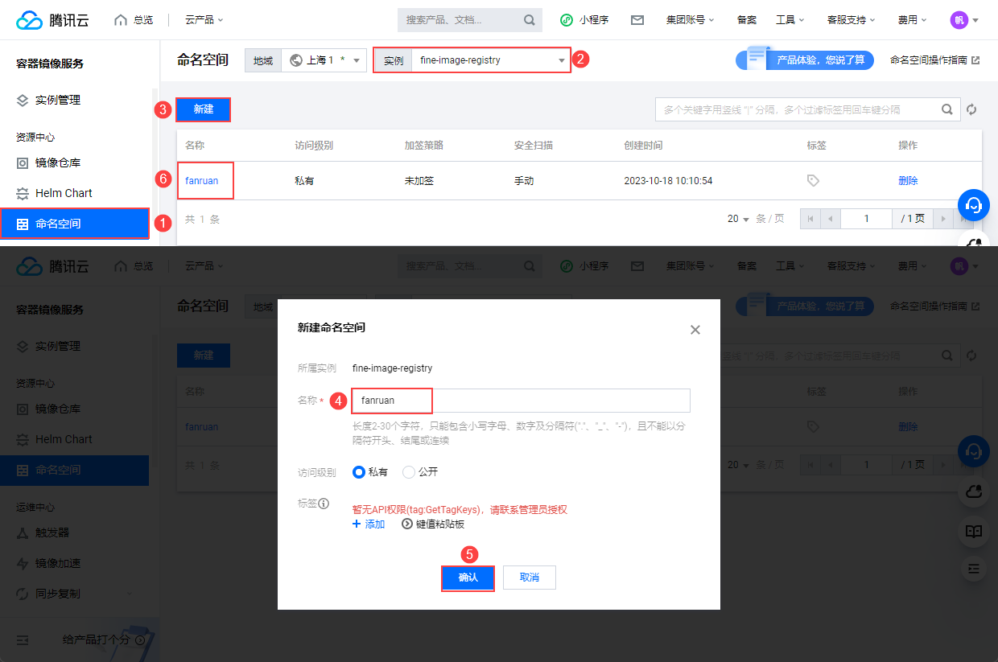Select the 私有 access level radio
Viewport: 998px width, 662px height.
[359, 472]
